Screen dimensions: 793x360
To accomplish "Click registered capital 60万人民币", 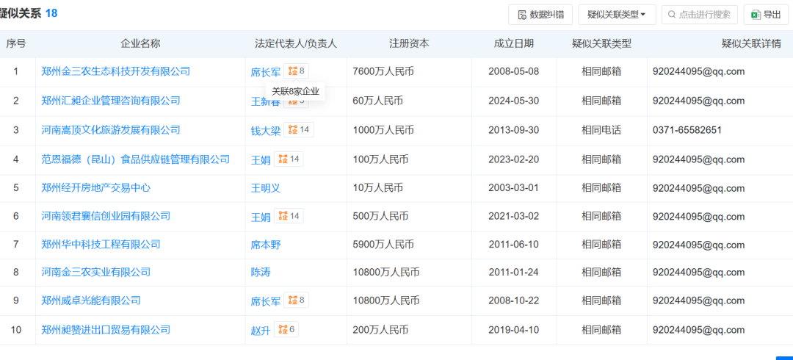I will [x=378, y=101].
